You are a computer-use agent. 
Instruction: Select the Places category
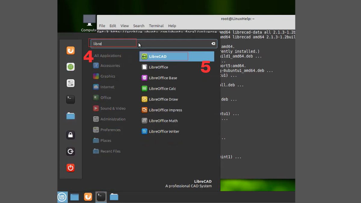click(102, 140)
